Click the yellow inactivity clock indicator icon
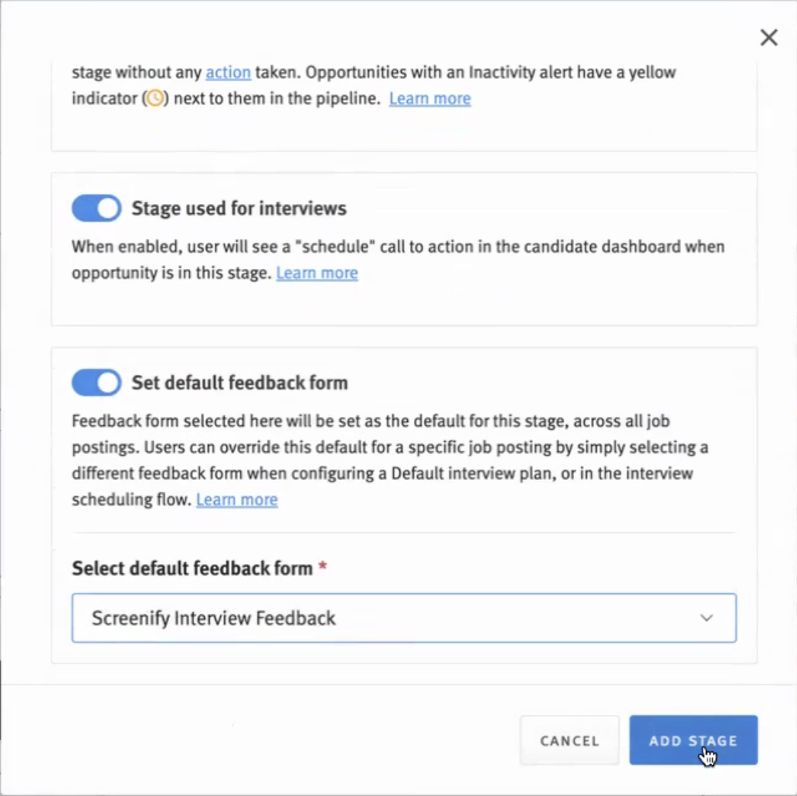This screenshot has height=796, width=797. (155, 99)
